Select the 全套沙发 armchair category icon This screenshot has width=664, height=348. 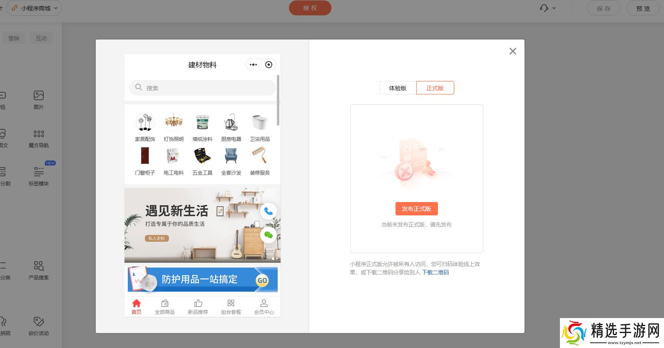tap(231, 156)
